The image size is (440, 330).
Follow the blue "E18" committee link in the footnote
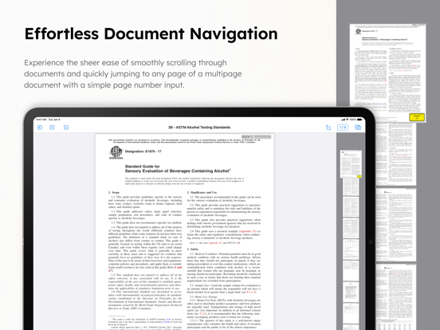[x=169, y=320]
